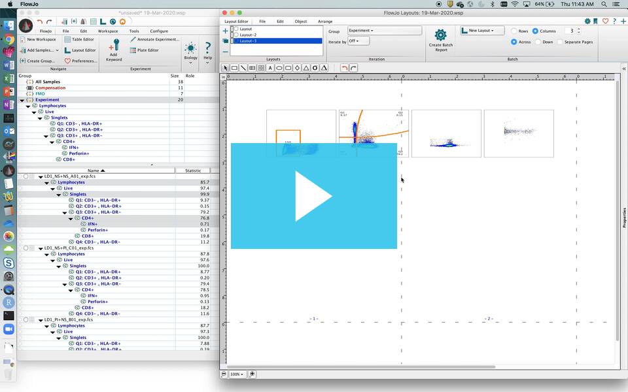Collapse LD1_NS+NS_A01_exp.fcs sample tree
The image size is (628, 392).
41,176
